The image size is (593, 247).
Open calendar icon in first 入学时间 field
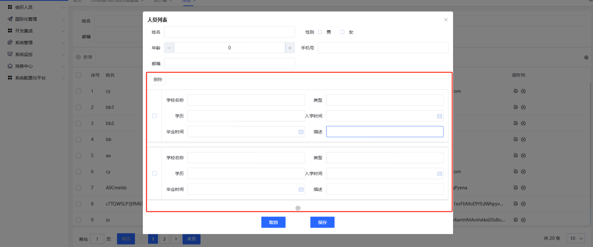point(439,116)
